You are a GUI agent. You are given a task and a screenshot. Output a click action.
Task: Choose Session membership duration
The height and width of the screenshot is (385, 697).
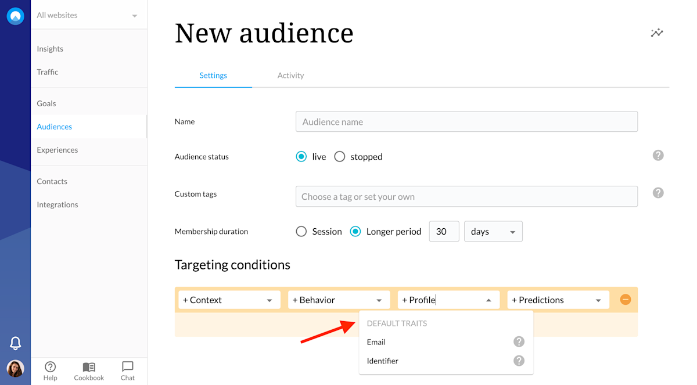[x=301, y=232]
